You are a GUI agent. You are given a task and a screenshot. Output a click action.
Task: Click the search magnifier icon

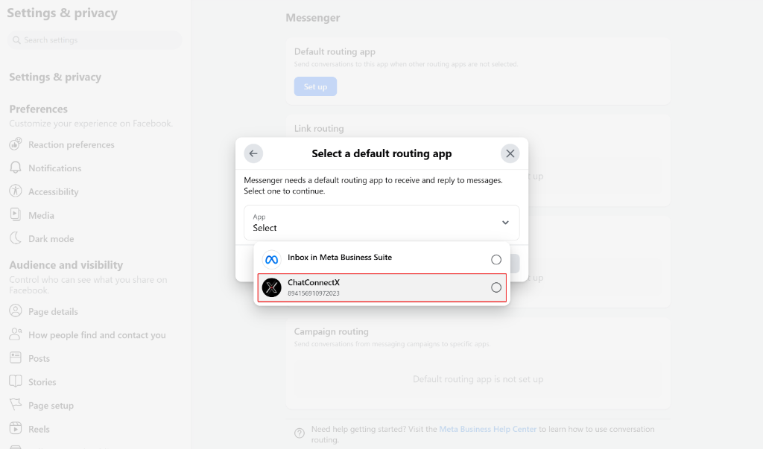tap(16, 40)
